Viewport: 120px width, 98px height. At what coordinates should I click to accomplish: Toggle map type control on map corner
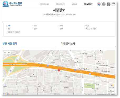point(7,52)
